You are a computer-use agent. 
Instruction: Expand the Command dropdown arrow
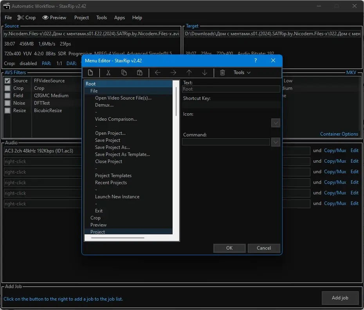click(x=276, y=142)
